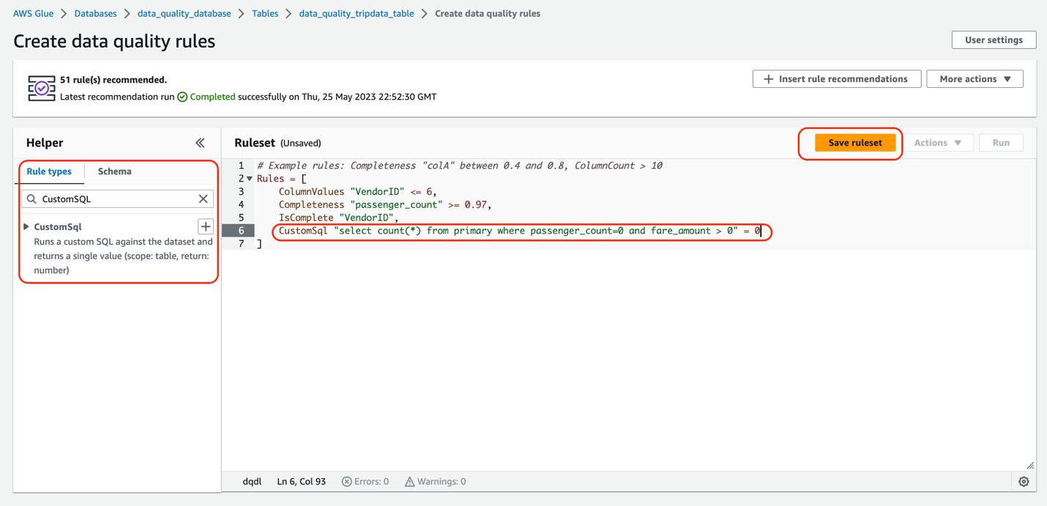Viewport: 1047px width, 506px height.
Task: Open data_quality_tripdata_table breadcrumb link
Action: point(357,13)
